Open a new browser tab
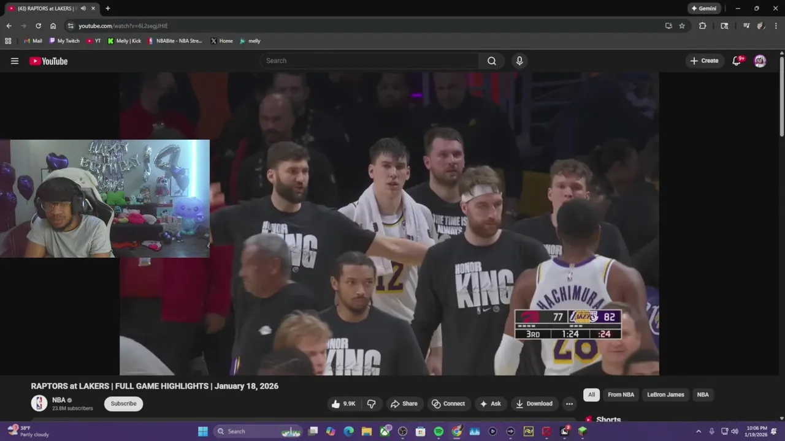The image size is (785, 441). tap(108, 9)
